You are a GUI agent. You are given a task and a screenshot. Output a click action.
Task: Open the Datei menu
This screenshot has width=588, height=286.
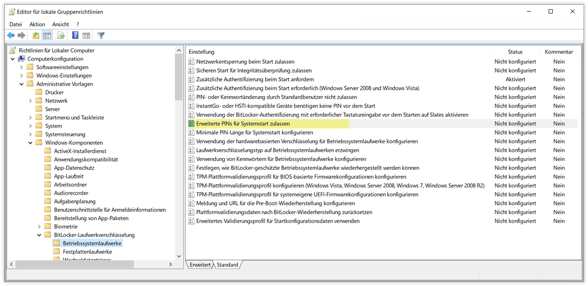click(16, 24)
